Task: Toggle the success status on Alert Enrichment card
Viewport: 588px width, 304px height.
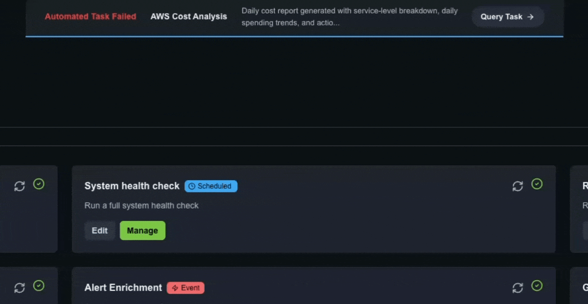Action: pos(537,286)
